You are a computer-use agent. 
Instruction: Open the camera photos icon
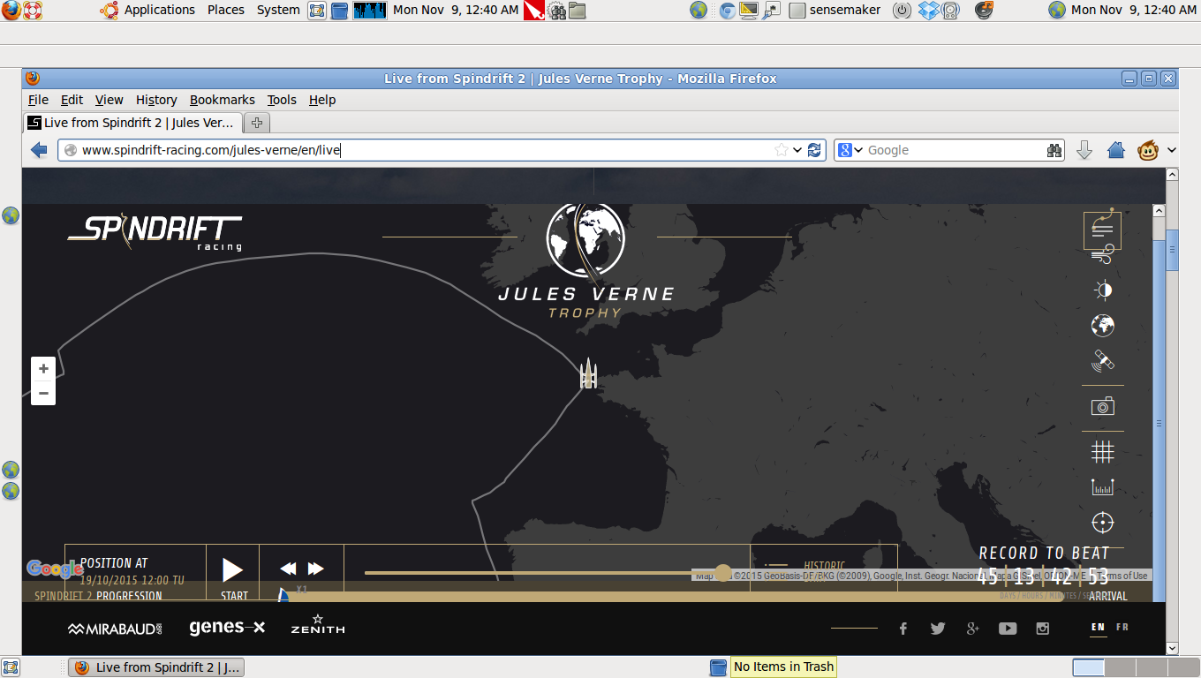pyautogui.click(x=1102, y=406)
